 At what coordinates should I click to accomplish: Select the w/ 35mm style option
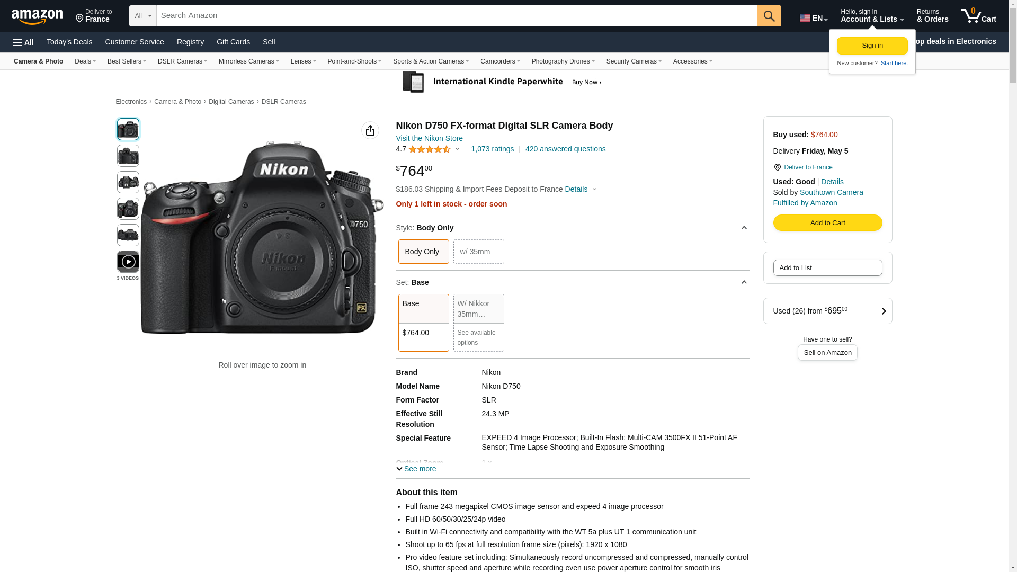pyautogui.click(x=478, y=252)
